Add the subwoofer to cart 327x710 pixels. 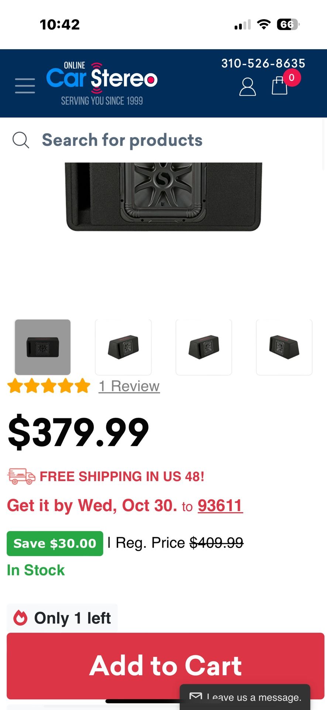[x=165, y=666]
